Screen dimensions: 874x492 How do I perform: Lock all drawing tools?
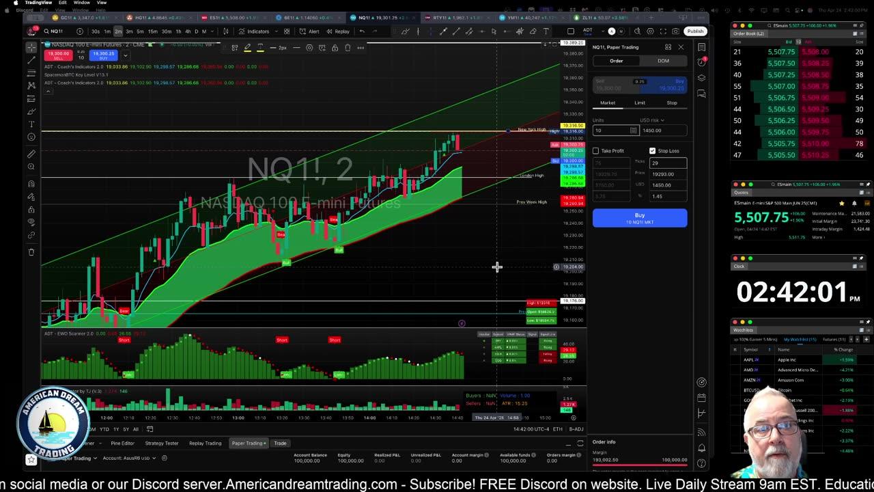31,210
